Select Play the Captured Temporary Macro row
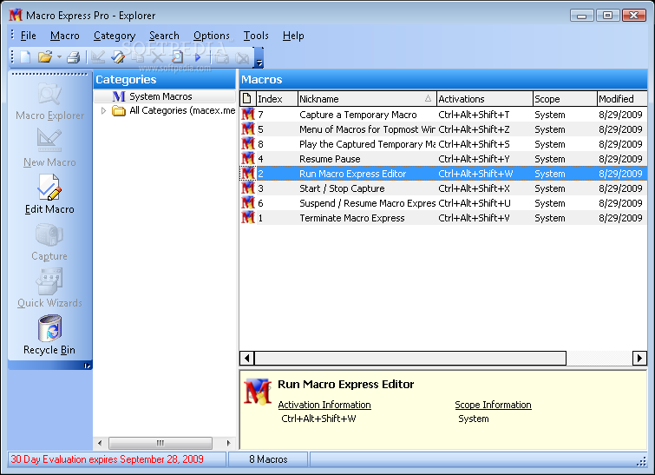The width and height of the screenshot is (655, 475). 443,144
